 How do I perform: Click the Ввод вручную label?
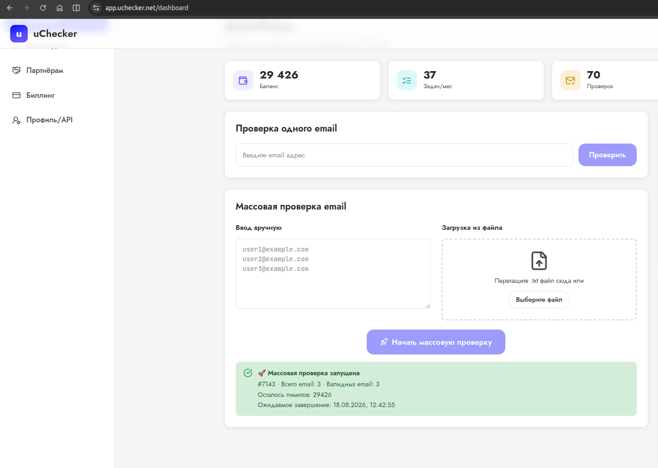pos(258,228)
